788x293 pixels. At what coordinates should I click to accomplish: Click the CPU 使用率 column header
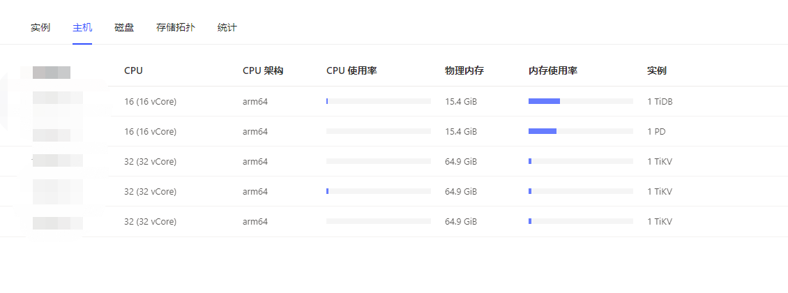click(351, 70)
